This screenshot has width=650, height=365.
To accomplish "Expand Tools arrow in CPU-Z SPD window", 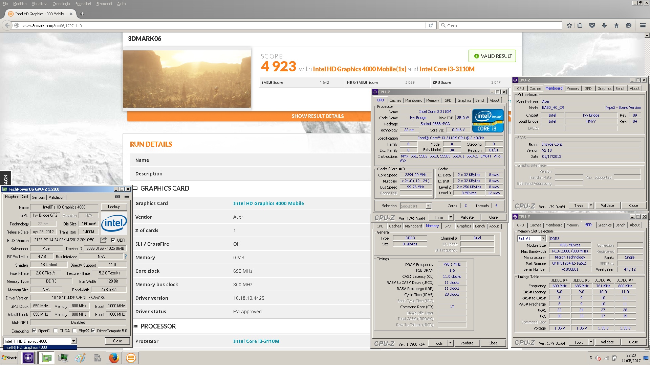I will [x=591, y=342].
